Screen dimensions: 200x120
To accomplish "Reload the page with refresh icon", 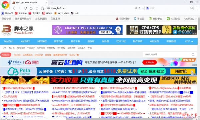I will pyautogui.click(x=25, y=8).
